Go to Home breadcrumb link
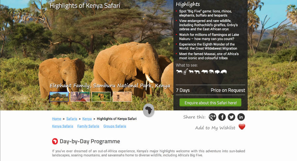This screenshot has width=297, height=161. pyautogui.click(x=56, y=119)
